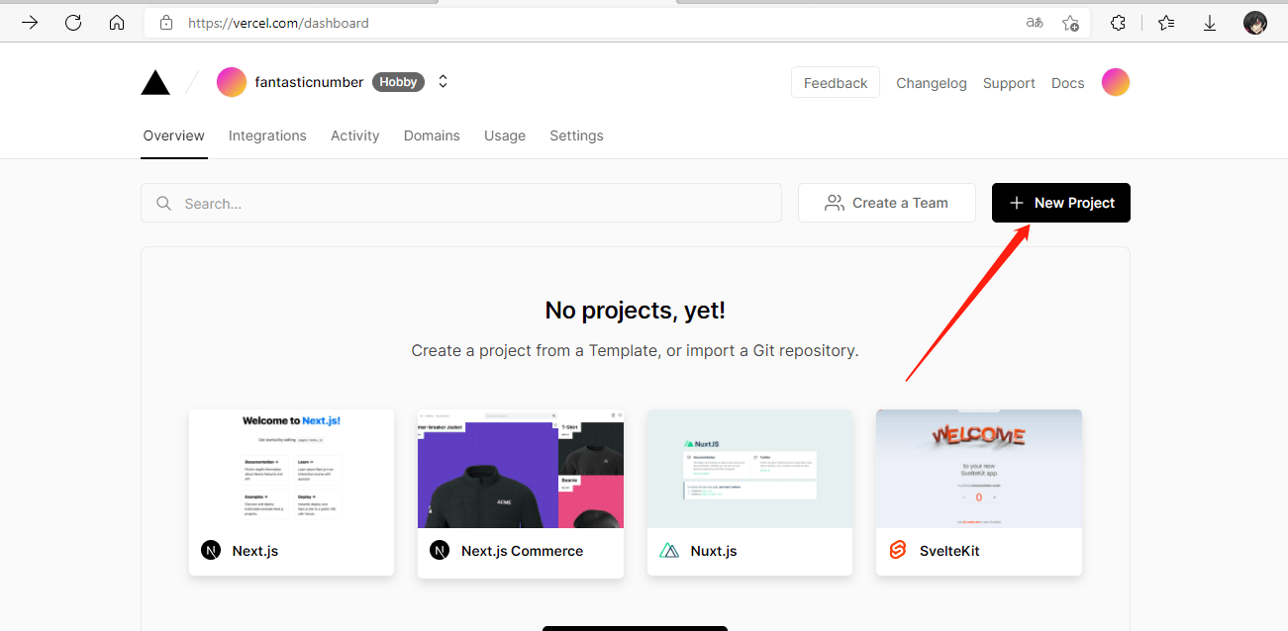Image resolution: width=1288 pixels, height=631 pixels.
Task: Expand the fantasticnumber scope switcher
Action: click(x=443, y=82)
